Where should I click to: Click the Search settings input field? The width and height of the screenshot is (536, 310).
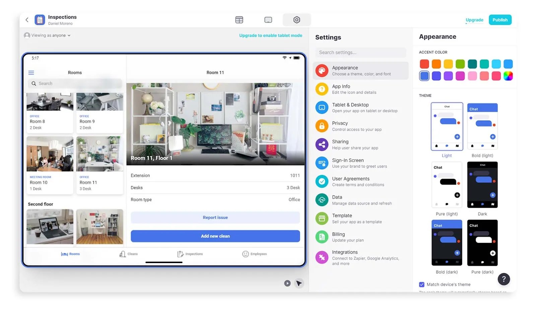point(361,53)
